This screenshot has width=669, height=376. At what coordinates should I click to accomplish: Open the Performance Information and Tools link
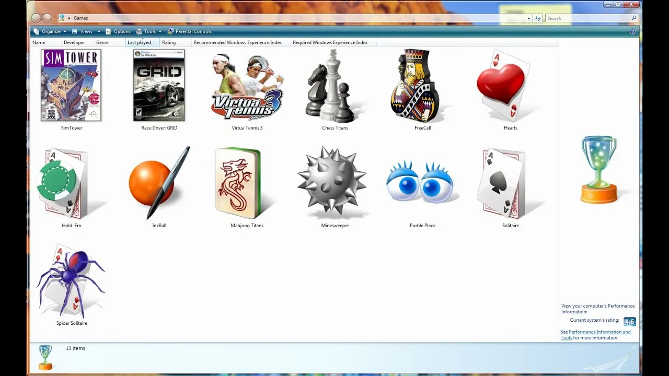point(595,332)
